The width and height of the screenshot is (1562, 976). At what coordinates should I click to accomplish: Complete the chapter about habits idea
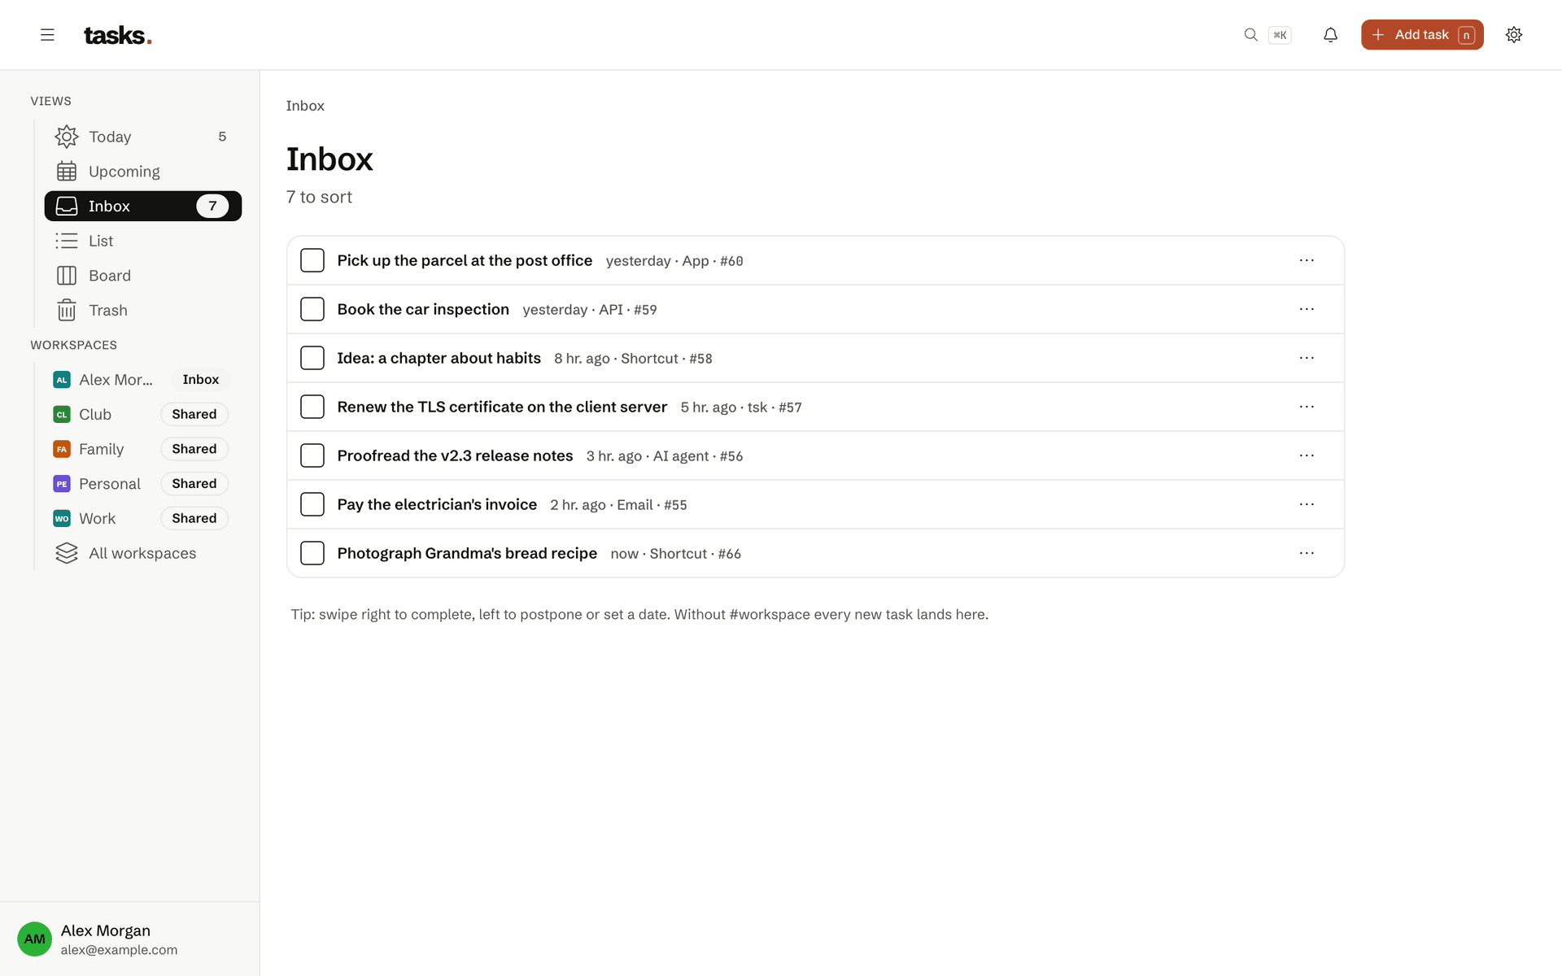[312, 358]
